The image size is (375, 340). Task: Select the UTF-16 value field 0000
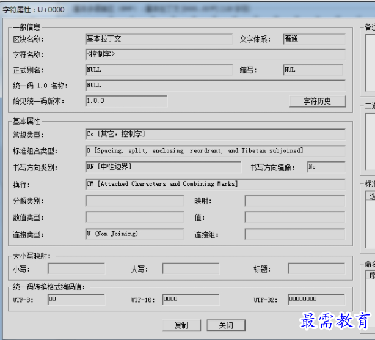191,300
